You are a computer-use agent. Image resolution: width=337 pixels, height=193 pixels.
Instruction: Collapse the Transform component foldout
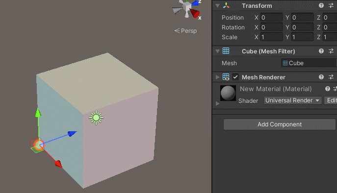[217, 6]
